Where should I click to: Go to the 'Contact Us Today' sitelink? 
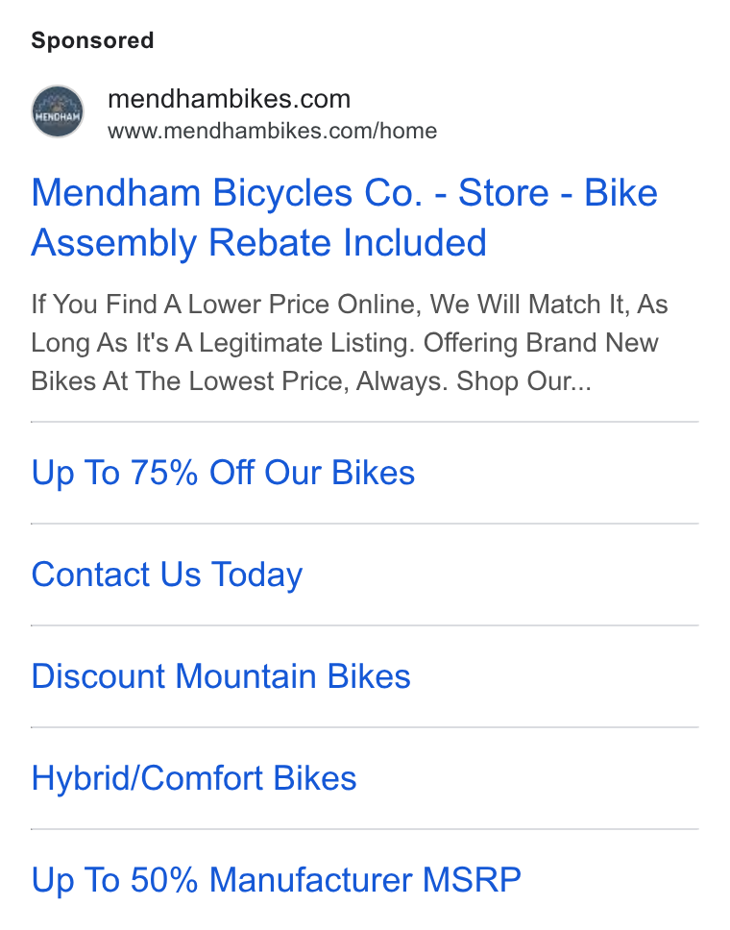pos(166,575)
